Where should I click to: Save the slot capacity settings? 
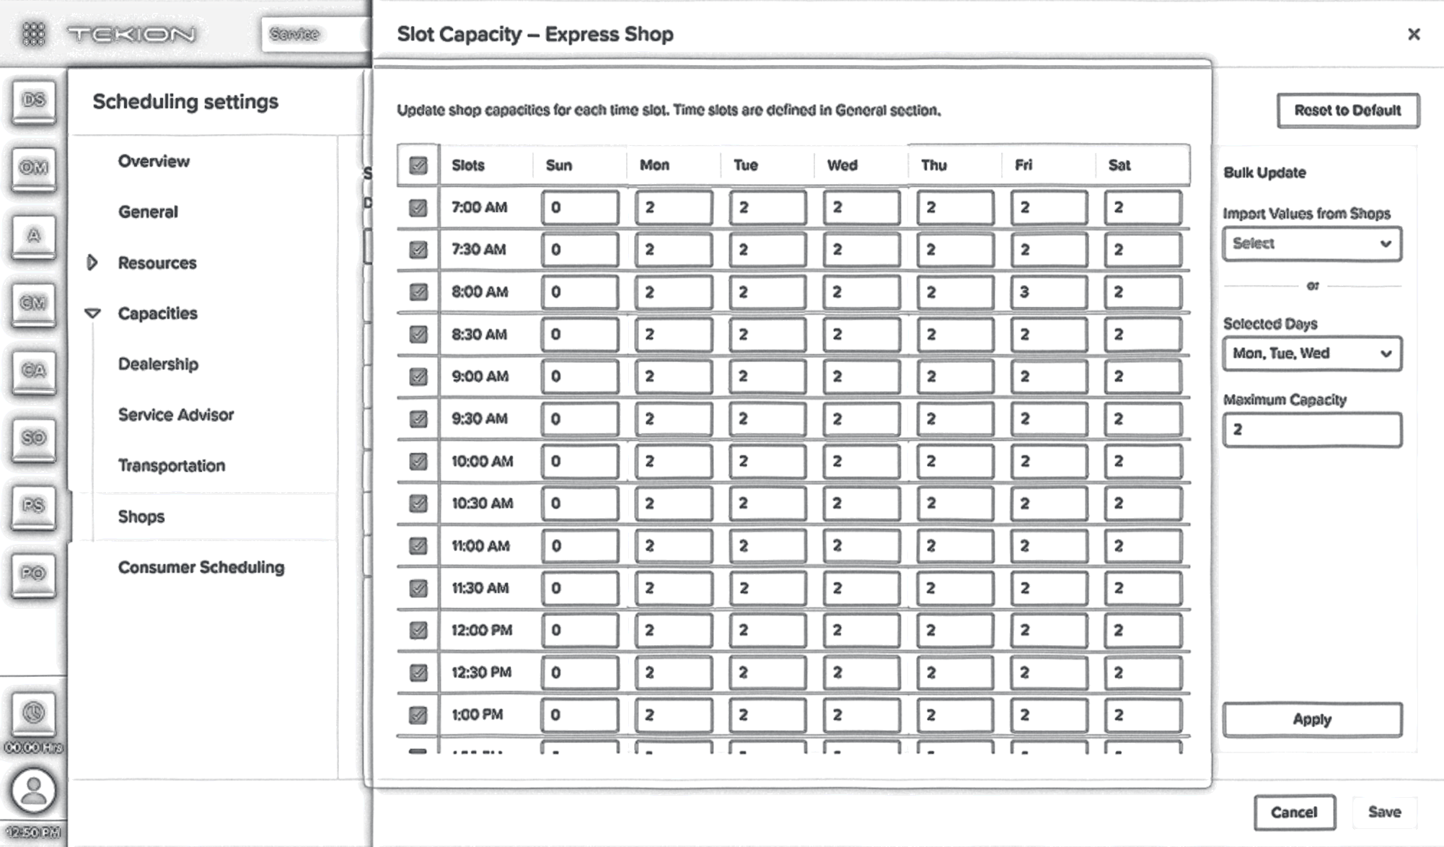(1384, 812)
